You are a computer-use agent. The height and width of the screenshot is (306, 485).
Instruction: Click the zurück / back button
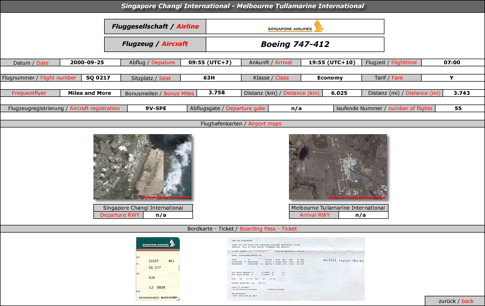coord(455,301)
